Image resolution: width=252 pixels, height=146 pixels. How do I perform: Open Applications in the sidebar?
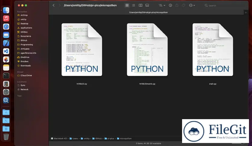[x=26, y=28]
